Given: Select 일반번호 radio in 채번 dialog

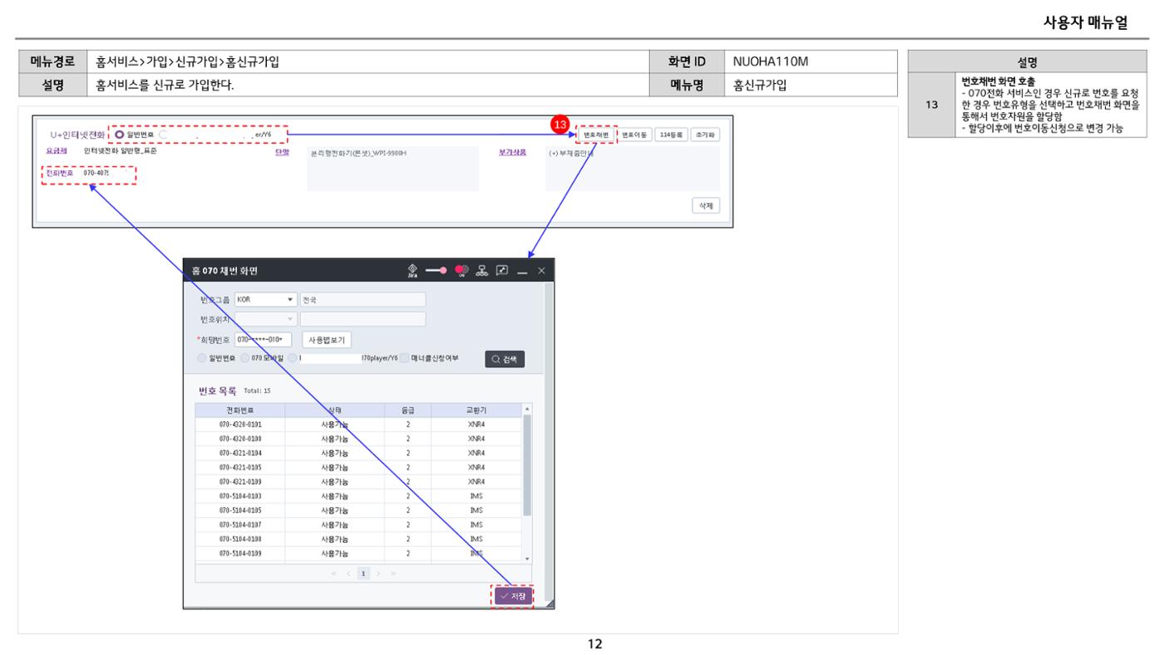Looking at the screenshot, I should (x=201, y=358).
